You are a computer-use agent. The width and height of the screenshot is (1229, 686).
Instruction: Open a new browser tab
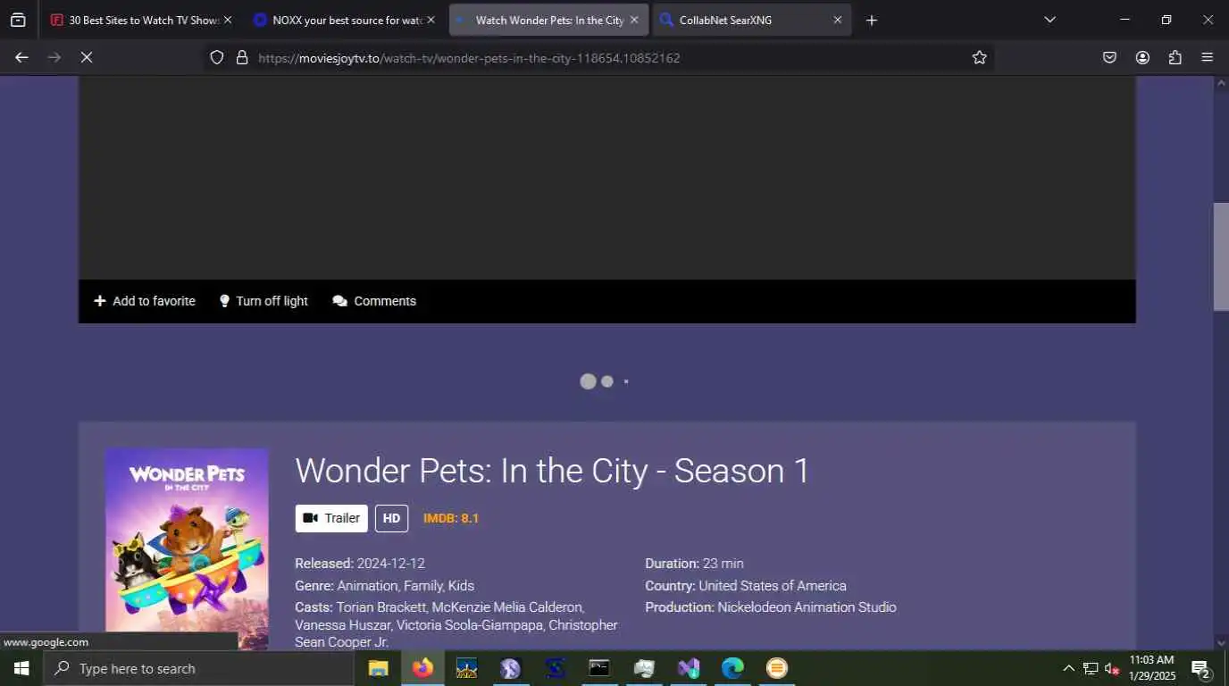click(x=872, y=20)
